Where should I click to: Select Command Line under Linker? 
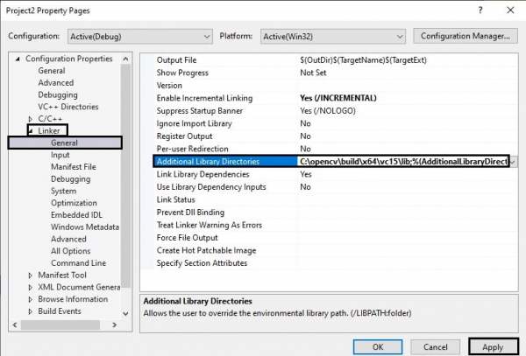click(79, 263)
